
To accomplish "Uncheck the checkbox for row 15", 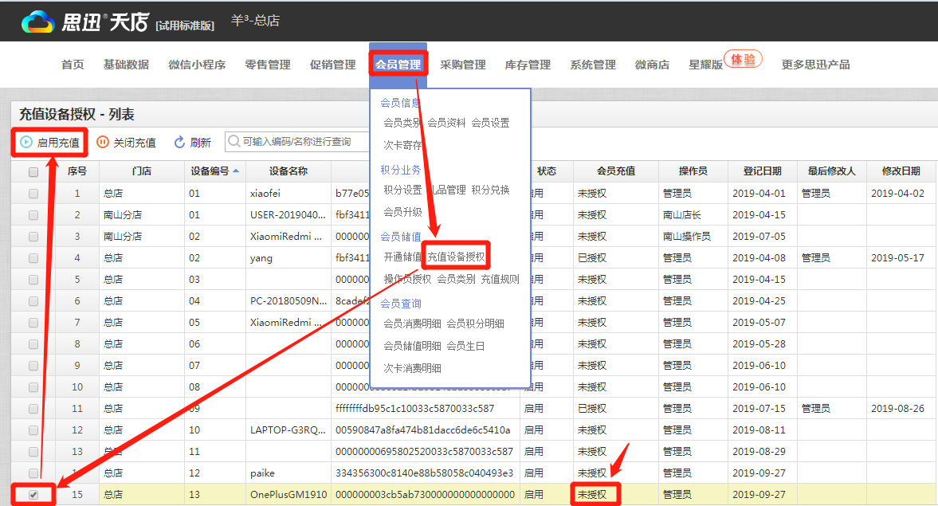I will (33, 495).
